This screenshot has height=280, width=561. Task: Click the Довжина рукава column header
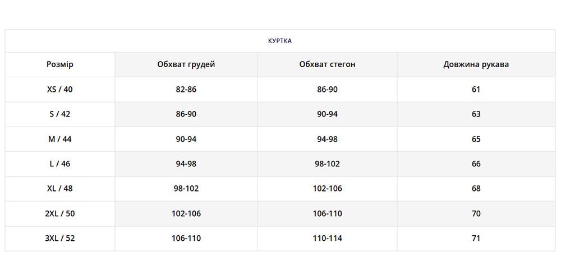point(476,64)
